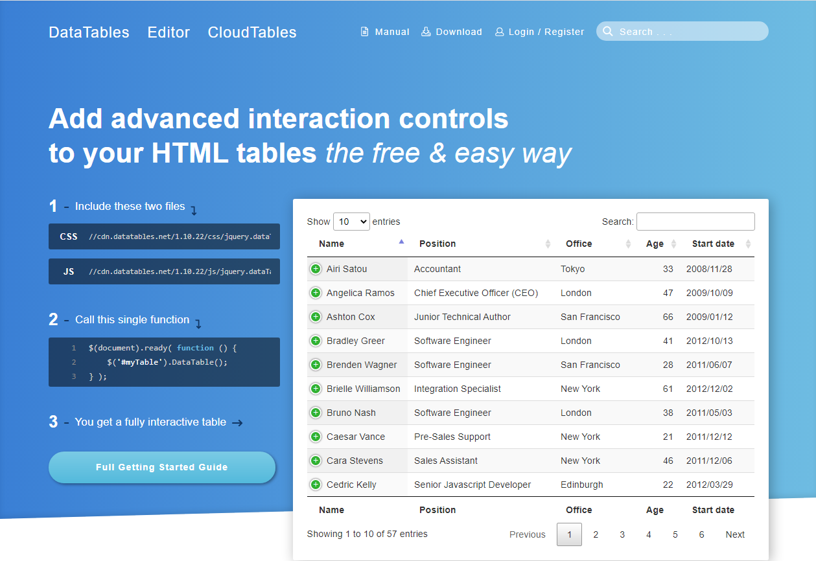Click the Chief Executive Officer (CEO) cell
This screenshot has height=561, width=816.
(x=481, y=293)
